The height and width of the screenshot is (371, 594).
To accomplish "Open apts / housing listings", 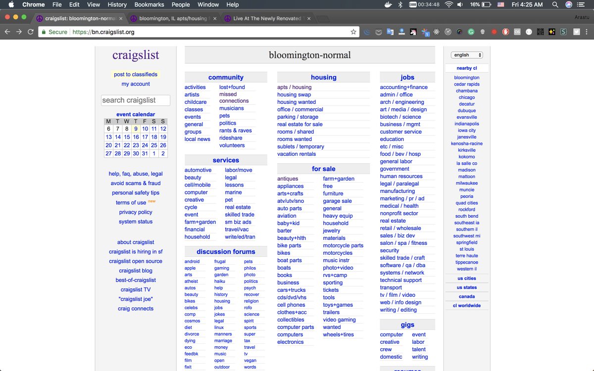I will [x=295, y=87].
